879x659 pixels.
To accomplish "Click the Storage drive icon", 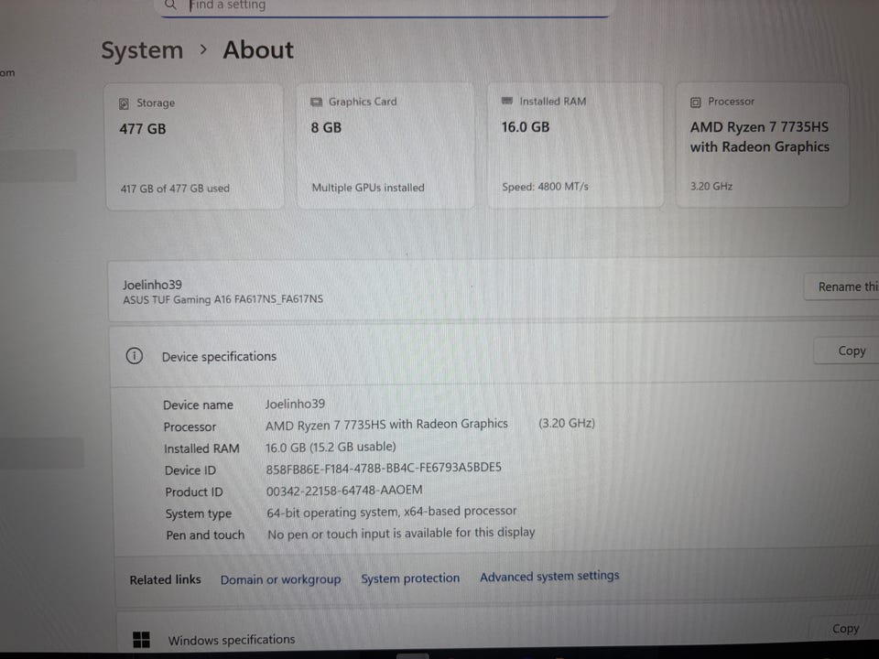I will [x=124, y=103].
